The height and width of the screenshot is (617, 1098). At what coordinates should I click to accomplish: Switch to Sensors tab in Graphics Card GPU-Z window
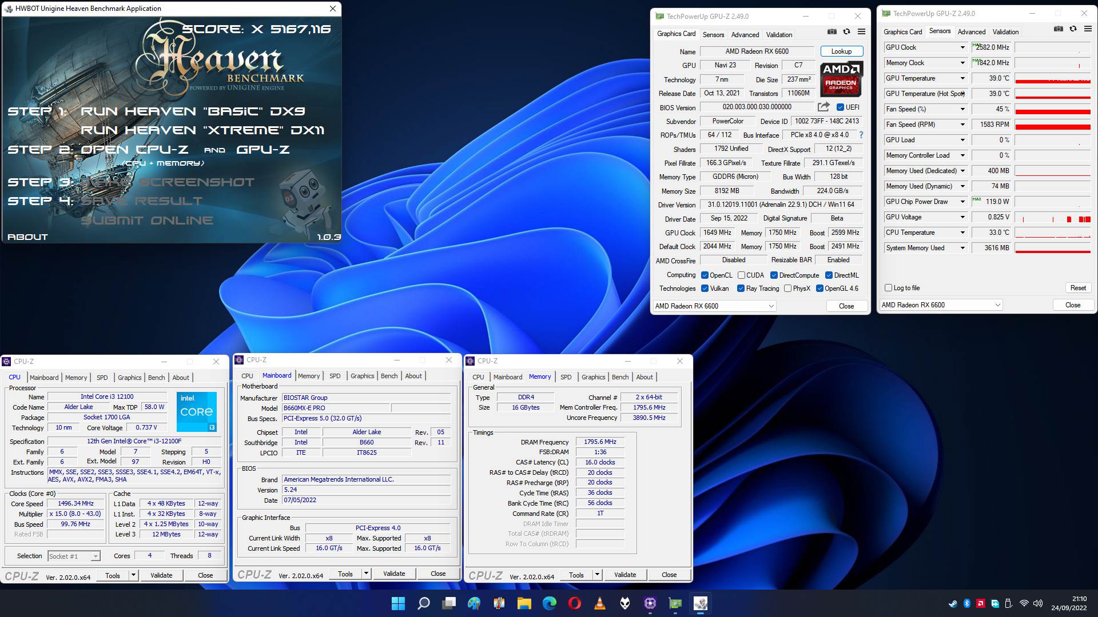(713, 35)
